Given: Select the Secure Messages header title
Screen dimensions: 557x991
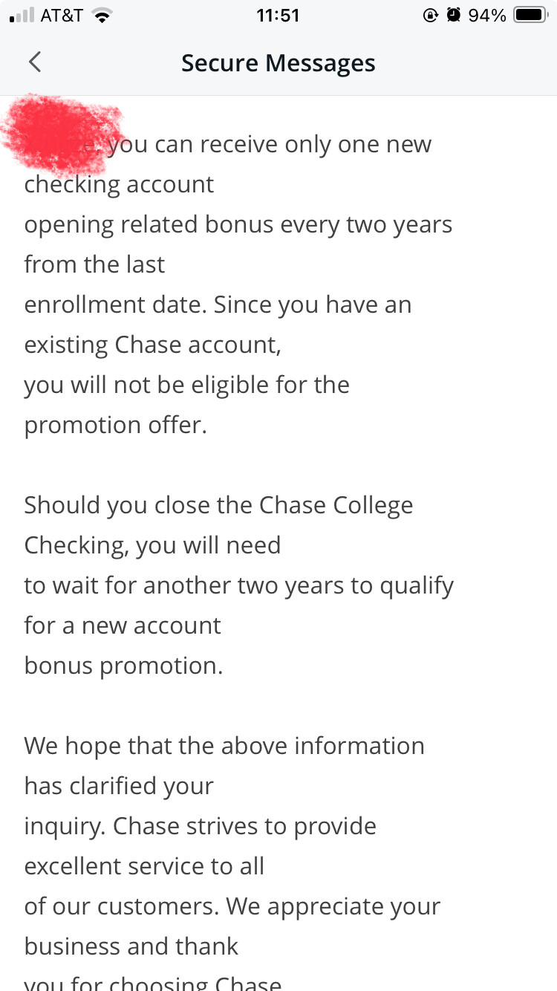Looking at the screenshot, I should pyautogui.click(x=278, y=62).
